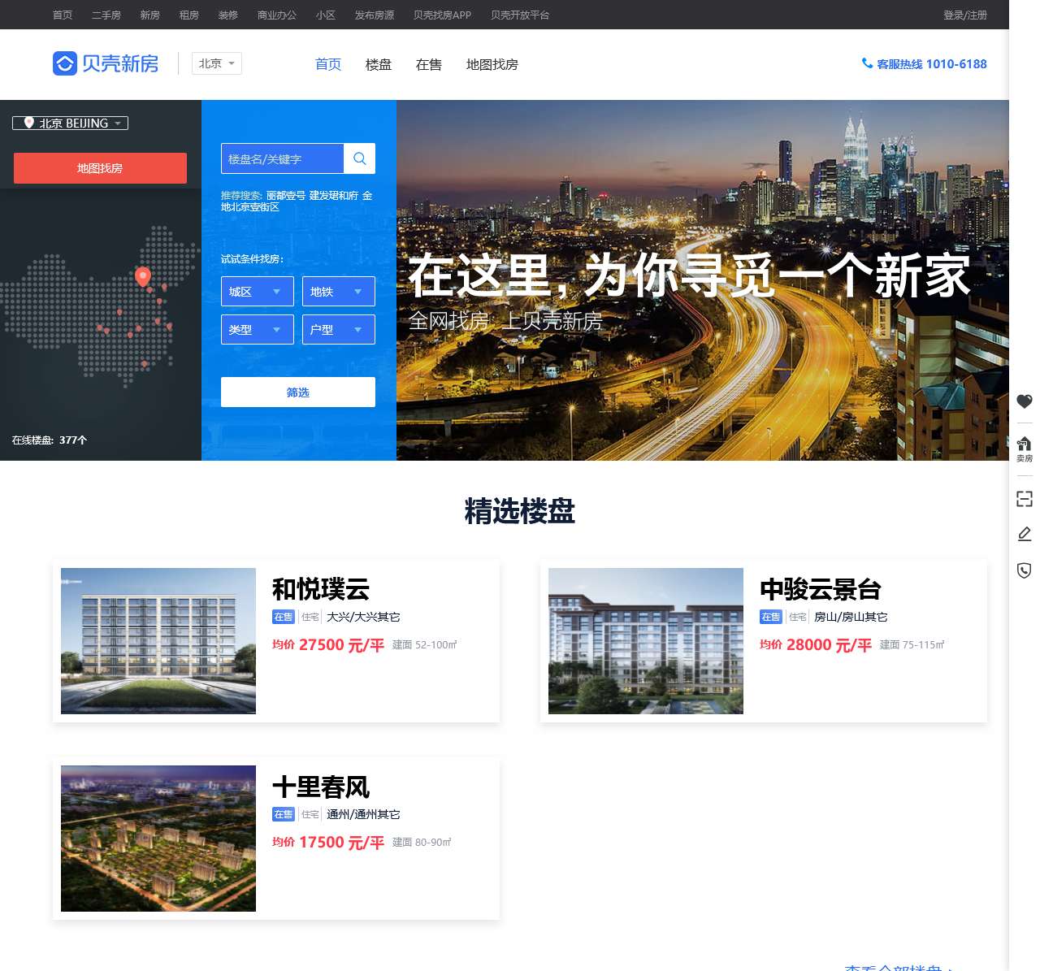Click the 和悦璞云 listing title
Viewport: 1040px width, 971px height.
321,588
